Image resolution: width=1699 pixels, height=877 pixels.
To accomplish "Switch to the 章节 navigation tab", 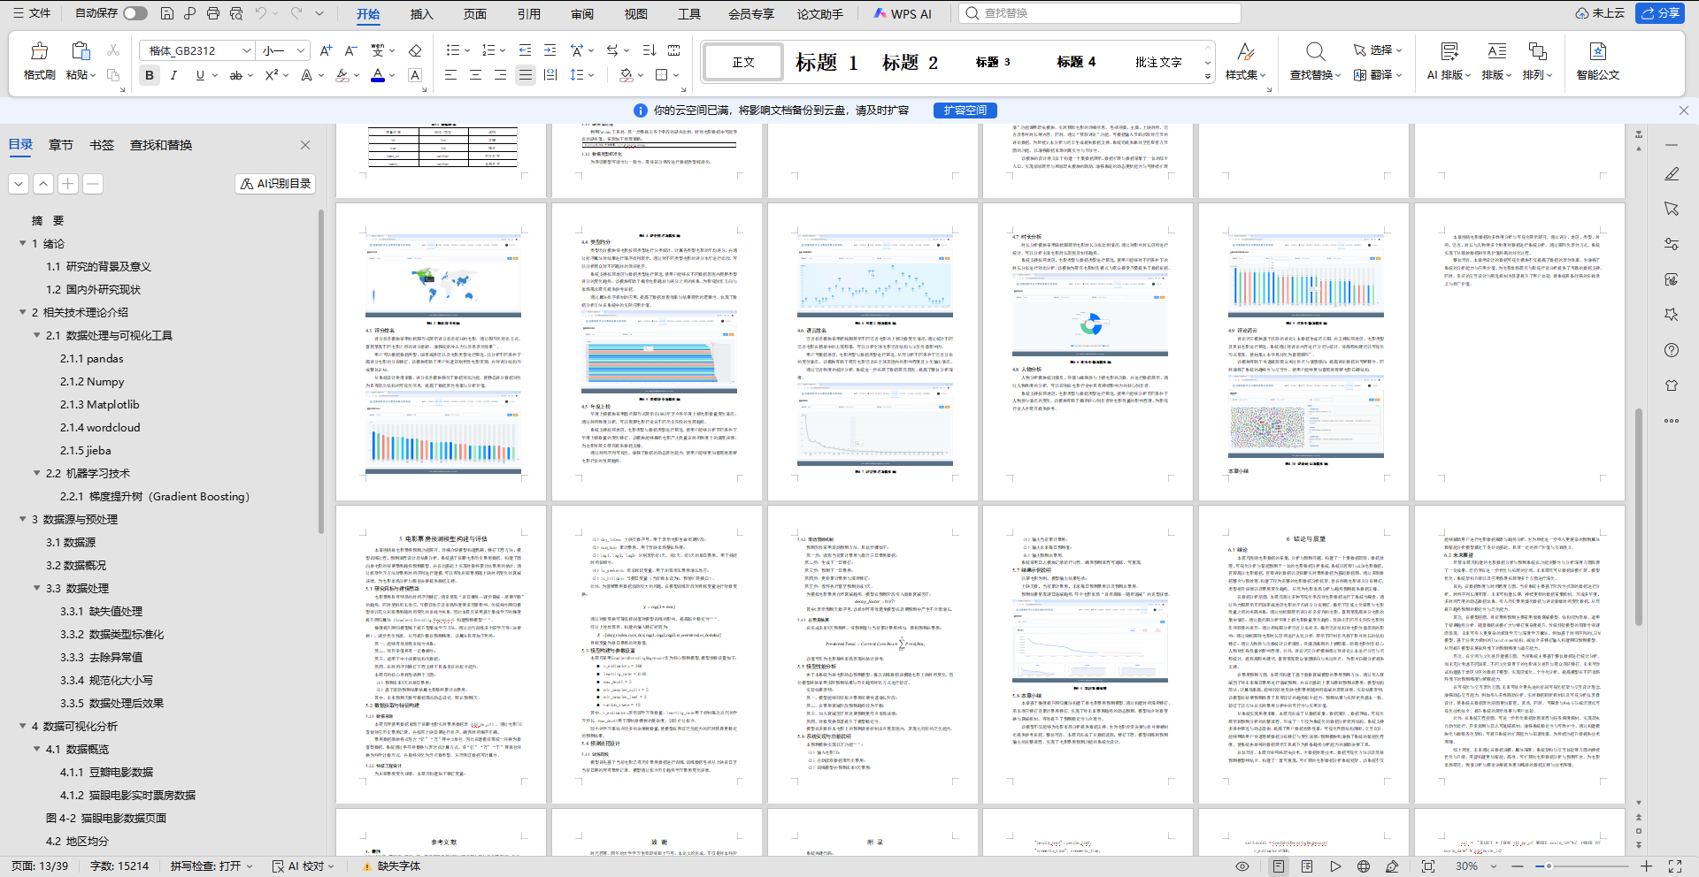I will click(61, 145).
